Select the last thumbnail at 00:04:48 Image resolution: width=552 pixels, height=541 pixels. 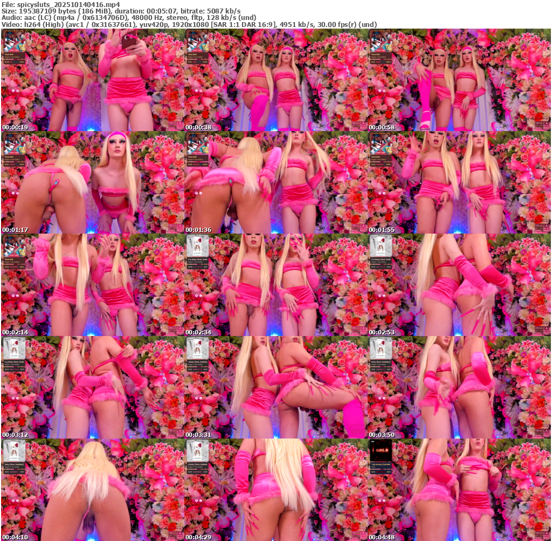459,490
